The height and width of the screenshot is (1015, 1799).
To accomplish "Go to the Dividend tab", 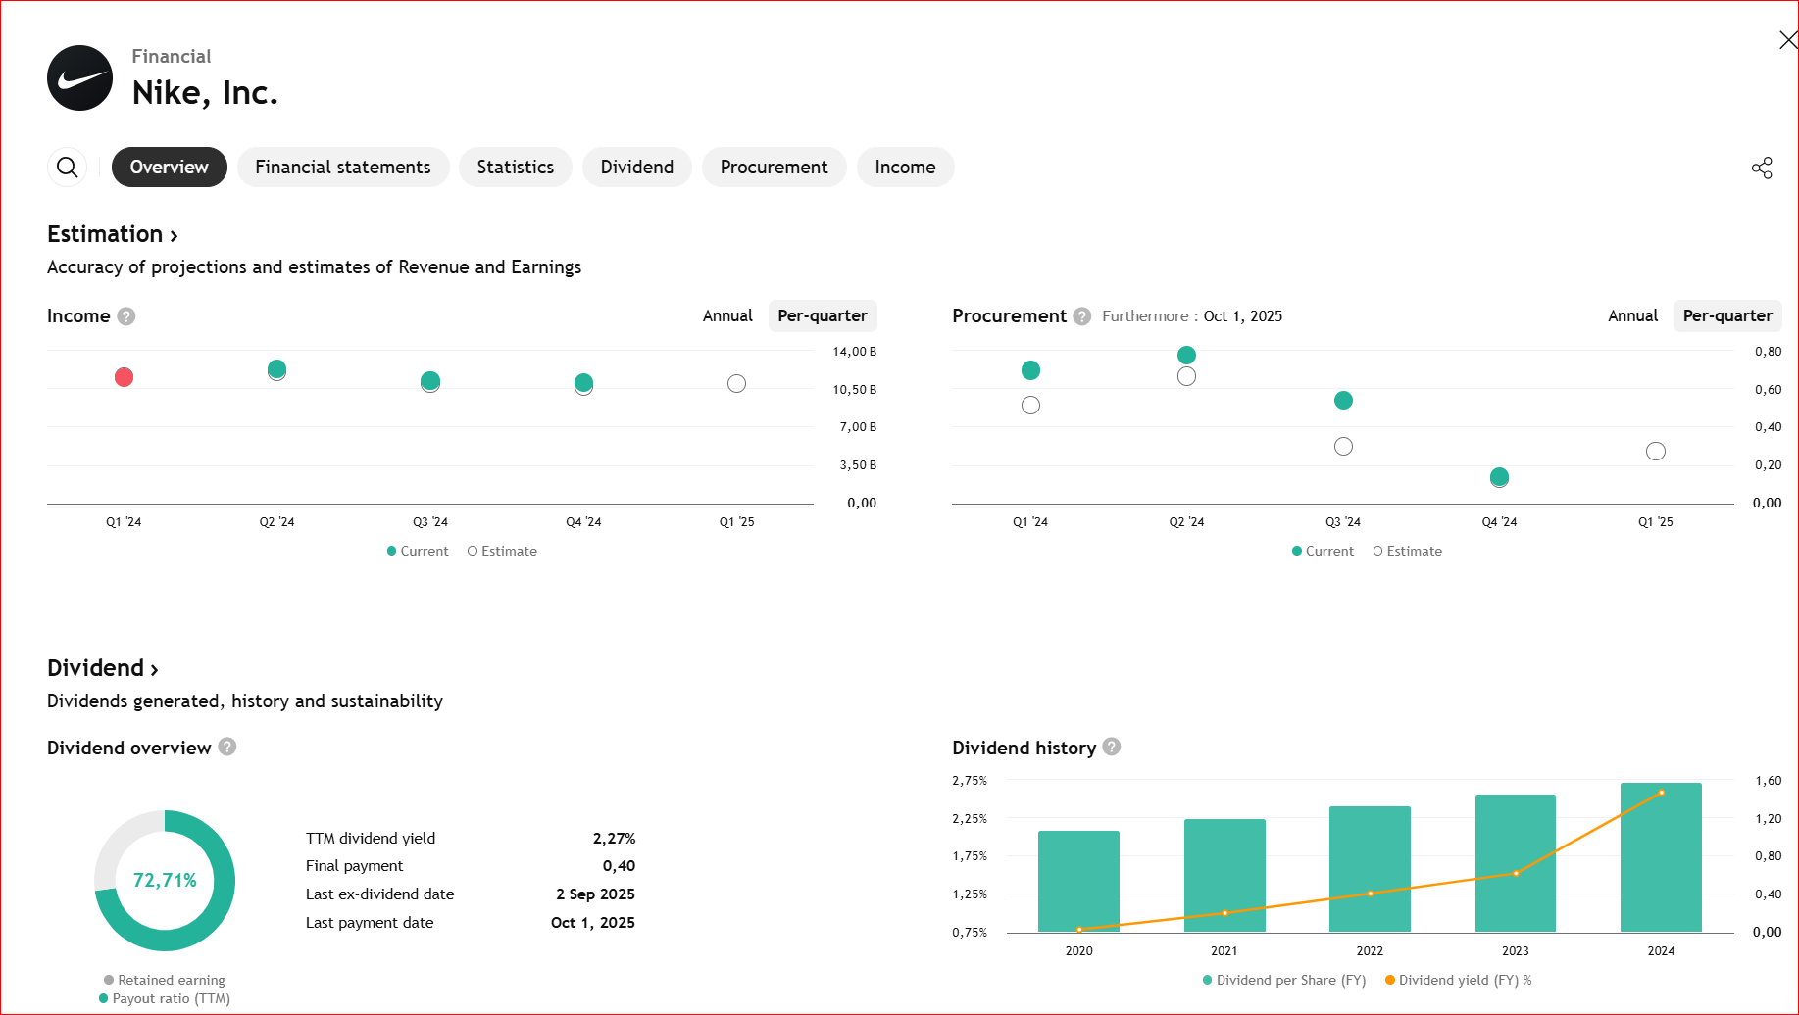I will 636,168.
